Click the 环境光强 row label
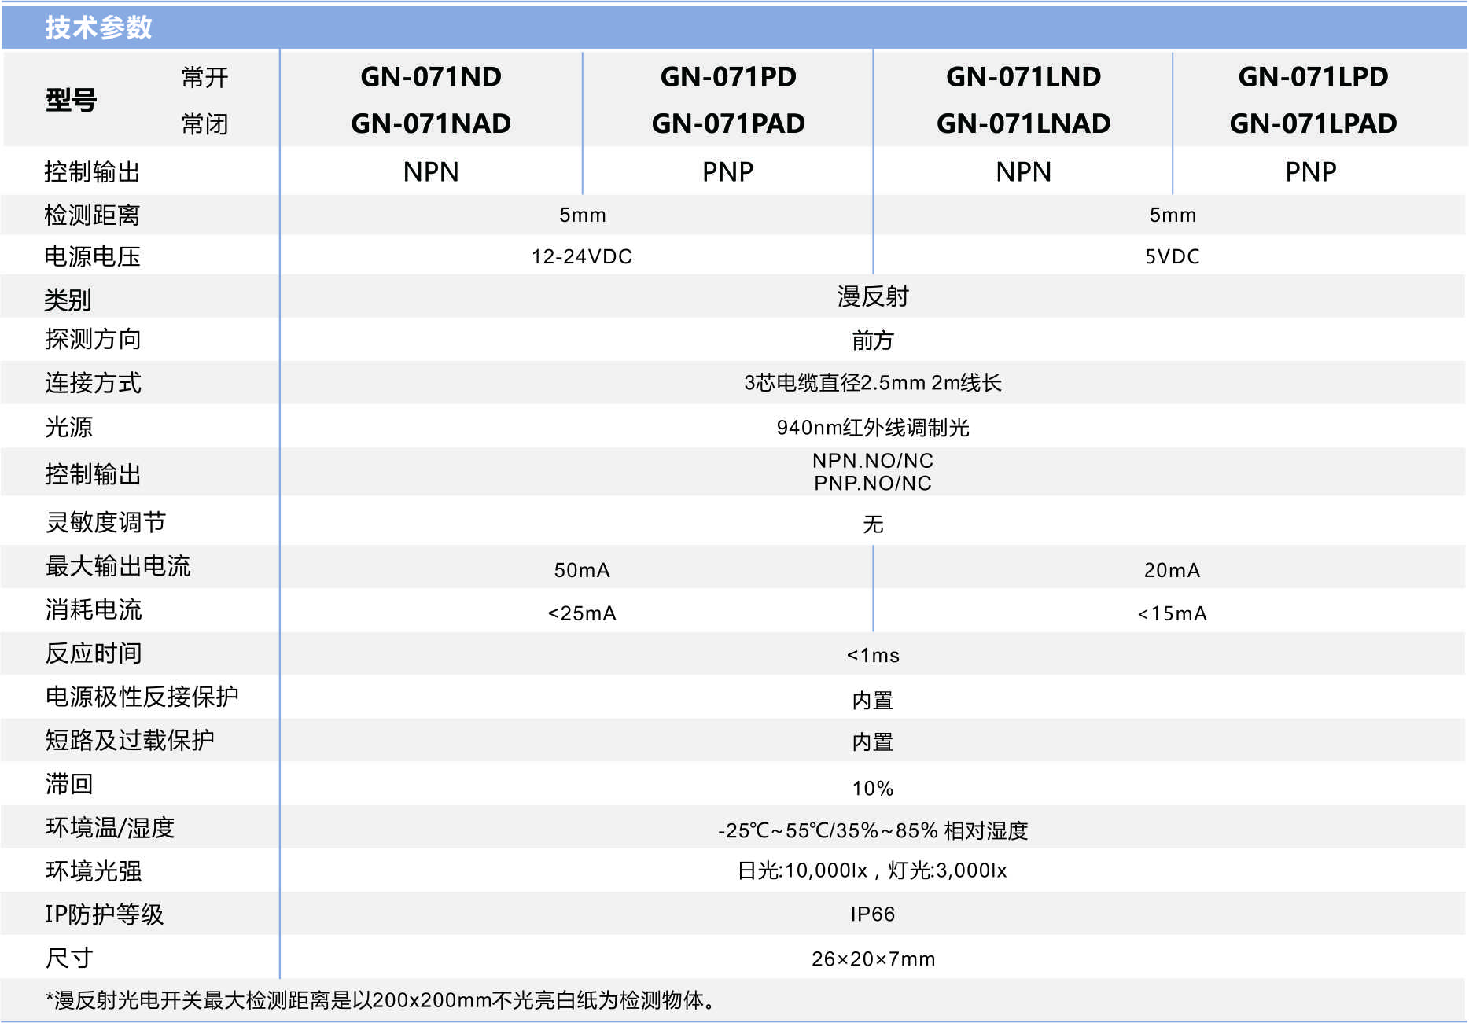1469x1023 pixels. (x=94, y=871)
